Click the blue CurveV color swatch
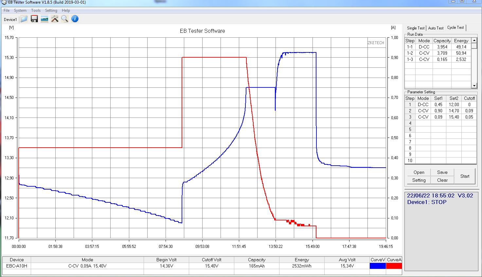 click(378, 266)
